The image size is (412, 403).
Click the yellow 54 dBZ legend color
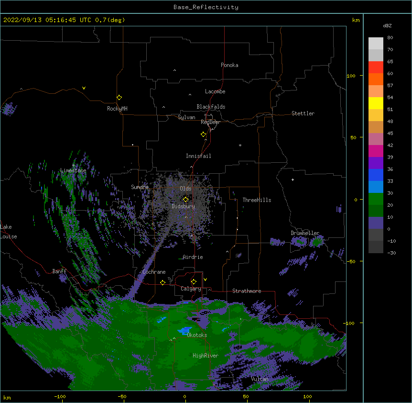(376, 103)
